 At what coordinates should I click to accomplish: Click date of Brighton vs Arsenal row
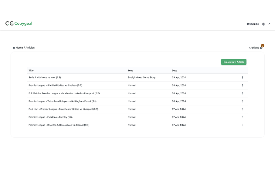click(x=179, y=125)
